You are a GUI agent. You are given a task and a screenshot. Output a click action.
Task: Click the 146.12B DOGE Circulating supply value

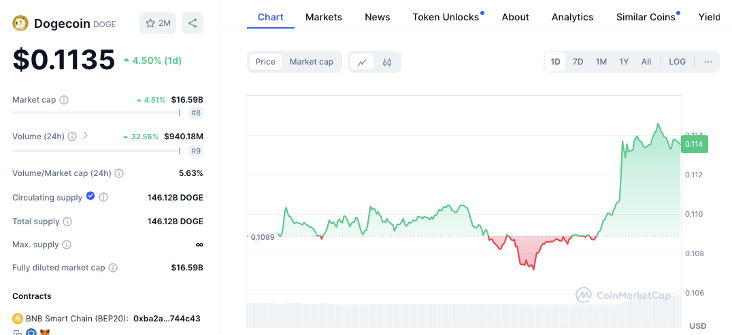176,197
